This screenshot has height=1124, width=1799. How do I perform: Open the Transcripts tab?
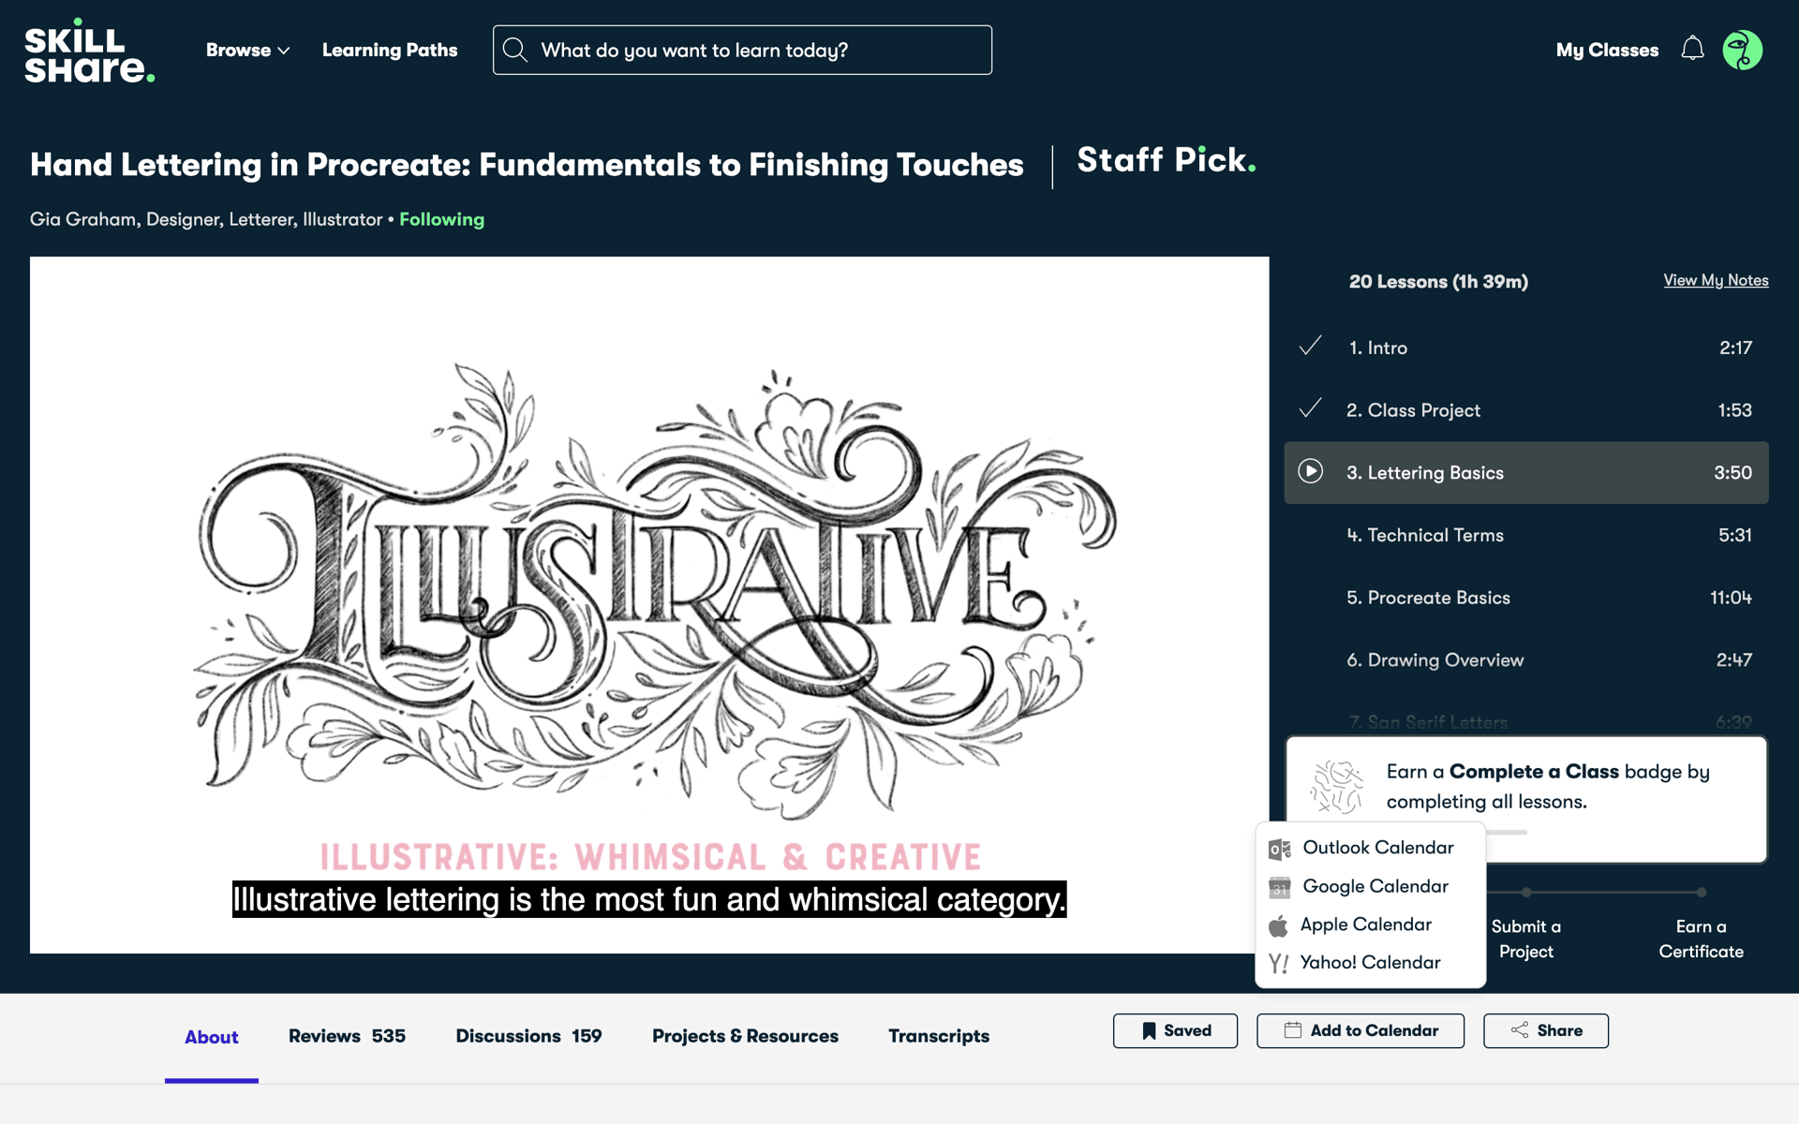tap(939, 1036)
